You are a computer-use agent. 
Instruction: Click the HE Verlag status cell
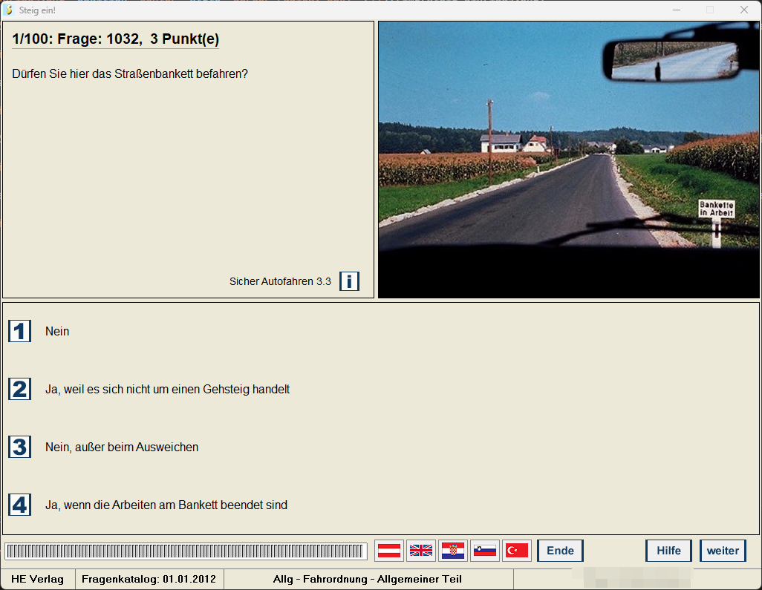coord(37,579)
